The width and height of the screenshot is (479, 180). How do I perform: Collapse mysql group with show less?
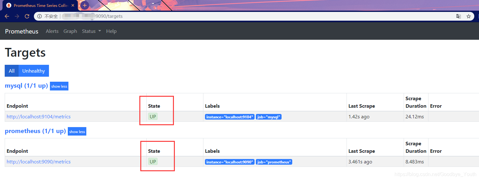click(59, 86)
